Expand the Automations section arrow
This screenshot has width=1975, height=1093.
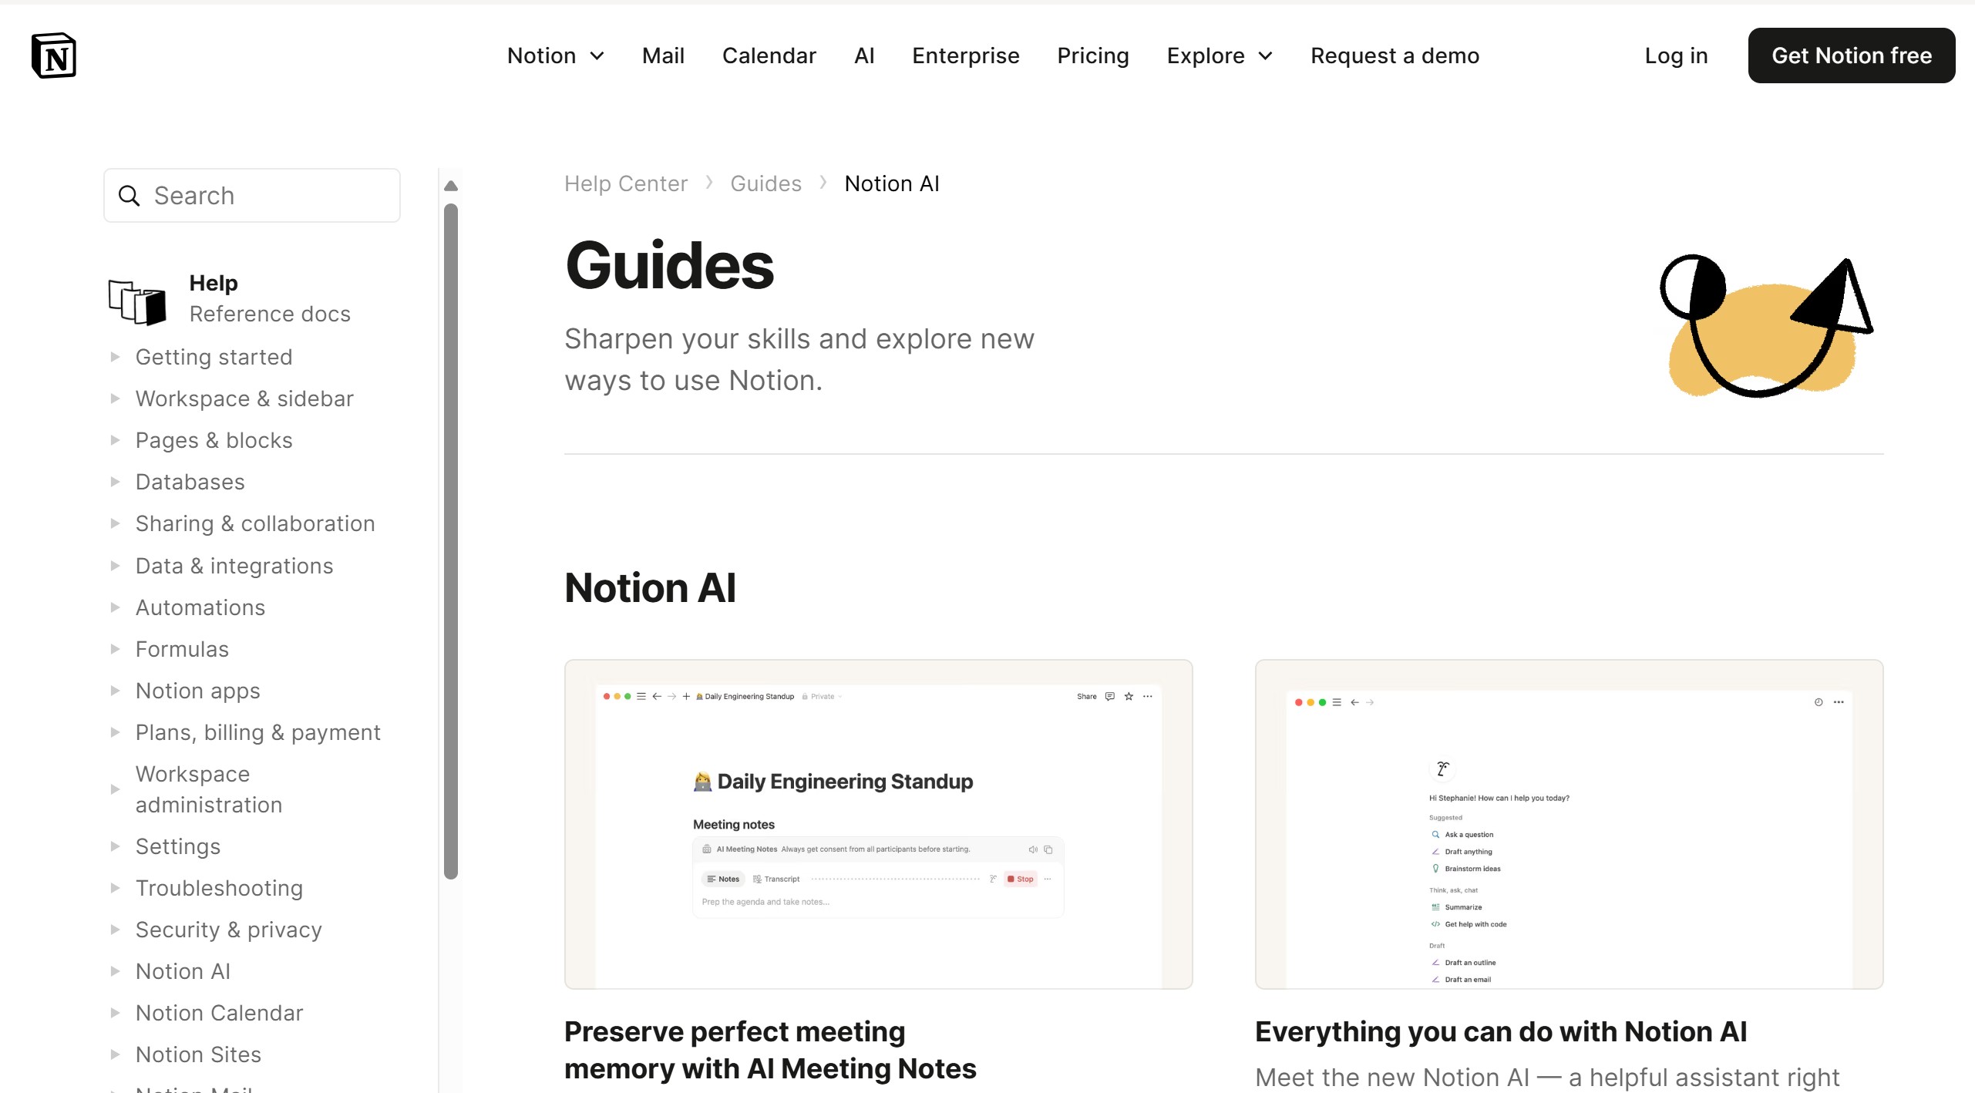click(x=115, y=607)
